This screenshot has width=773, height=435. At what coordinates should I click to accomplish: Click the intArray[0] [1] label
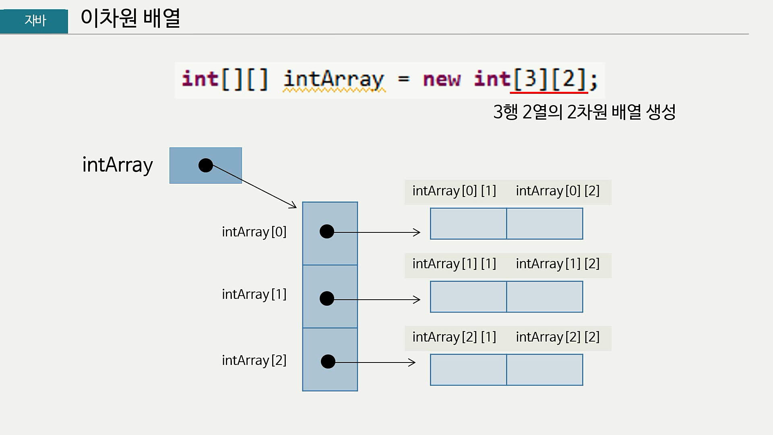coord(454,191)
